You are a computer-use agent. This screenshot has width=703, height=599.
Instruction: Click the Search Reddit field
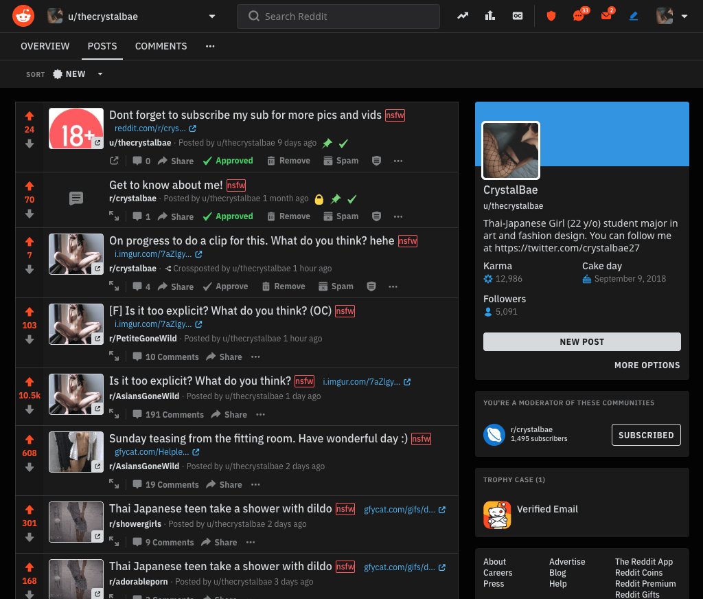click(338, 16)
